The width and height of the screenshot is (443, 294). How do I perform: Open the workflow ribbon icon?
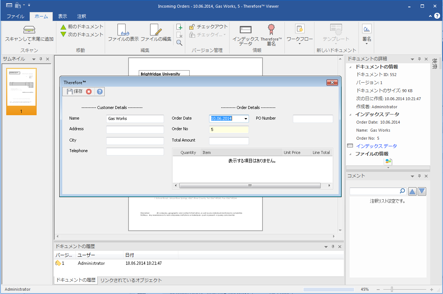click(x=300, y=29)
